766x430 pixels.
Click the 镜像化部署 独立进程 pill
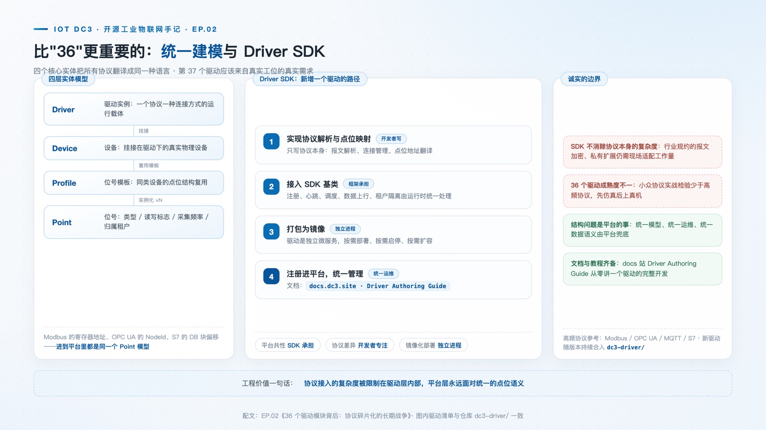point(433,345)
